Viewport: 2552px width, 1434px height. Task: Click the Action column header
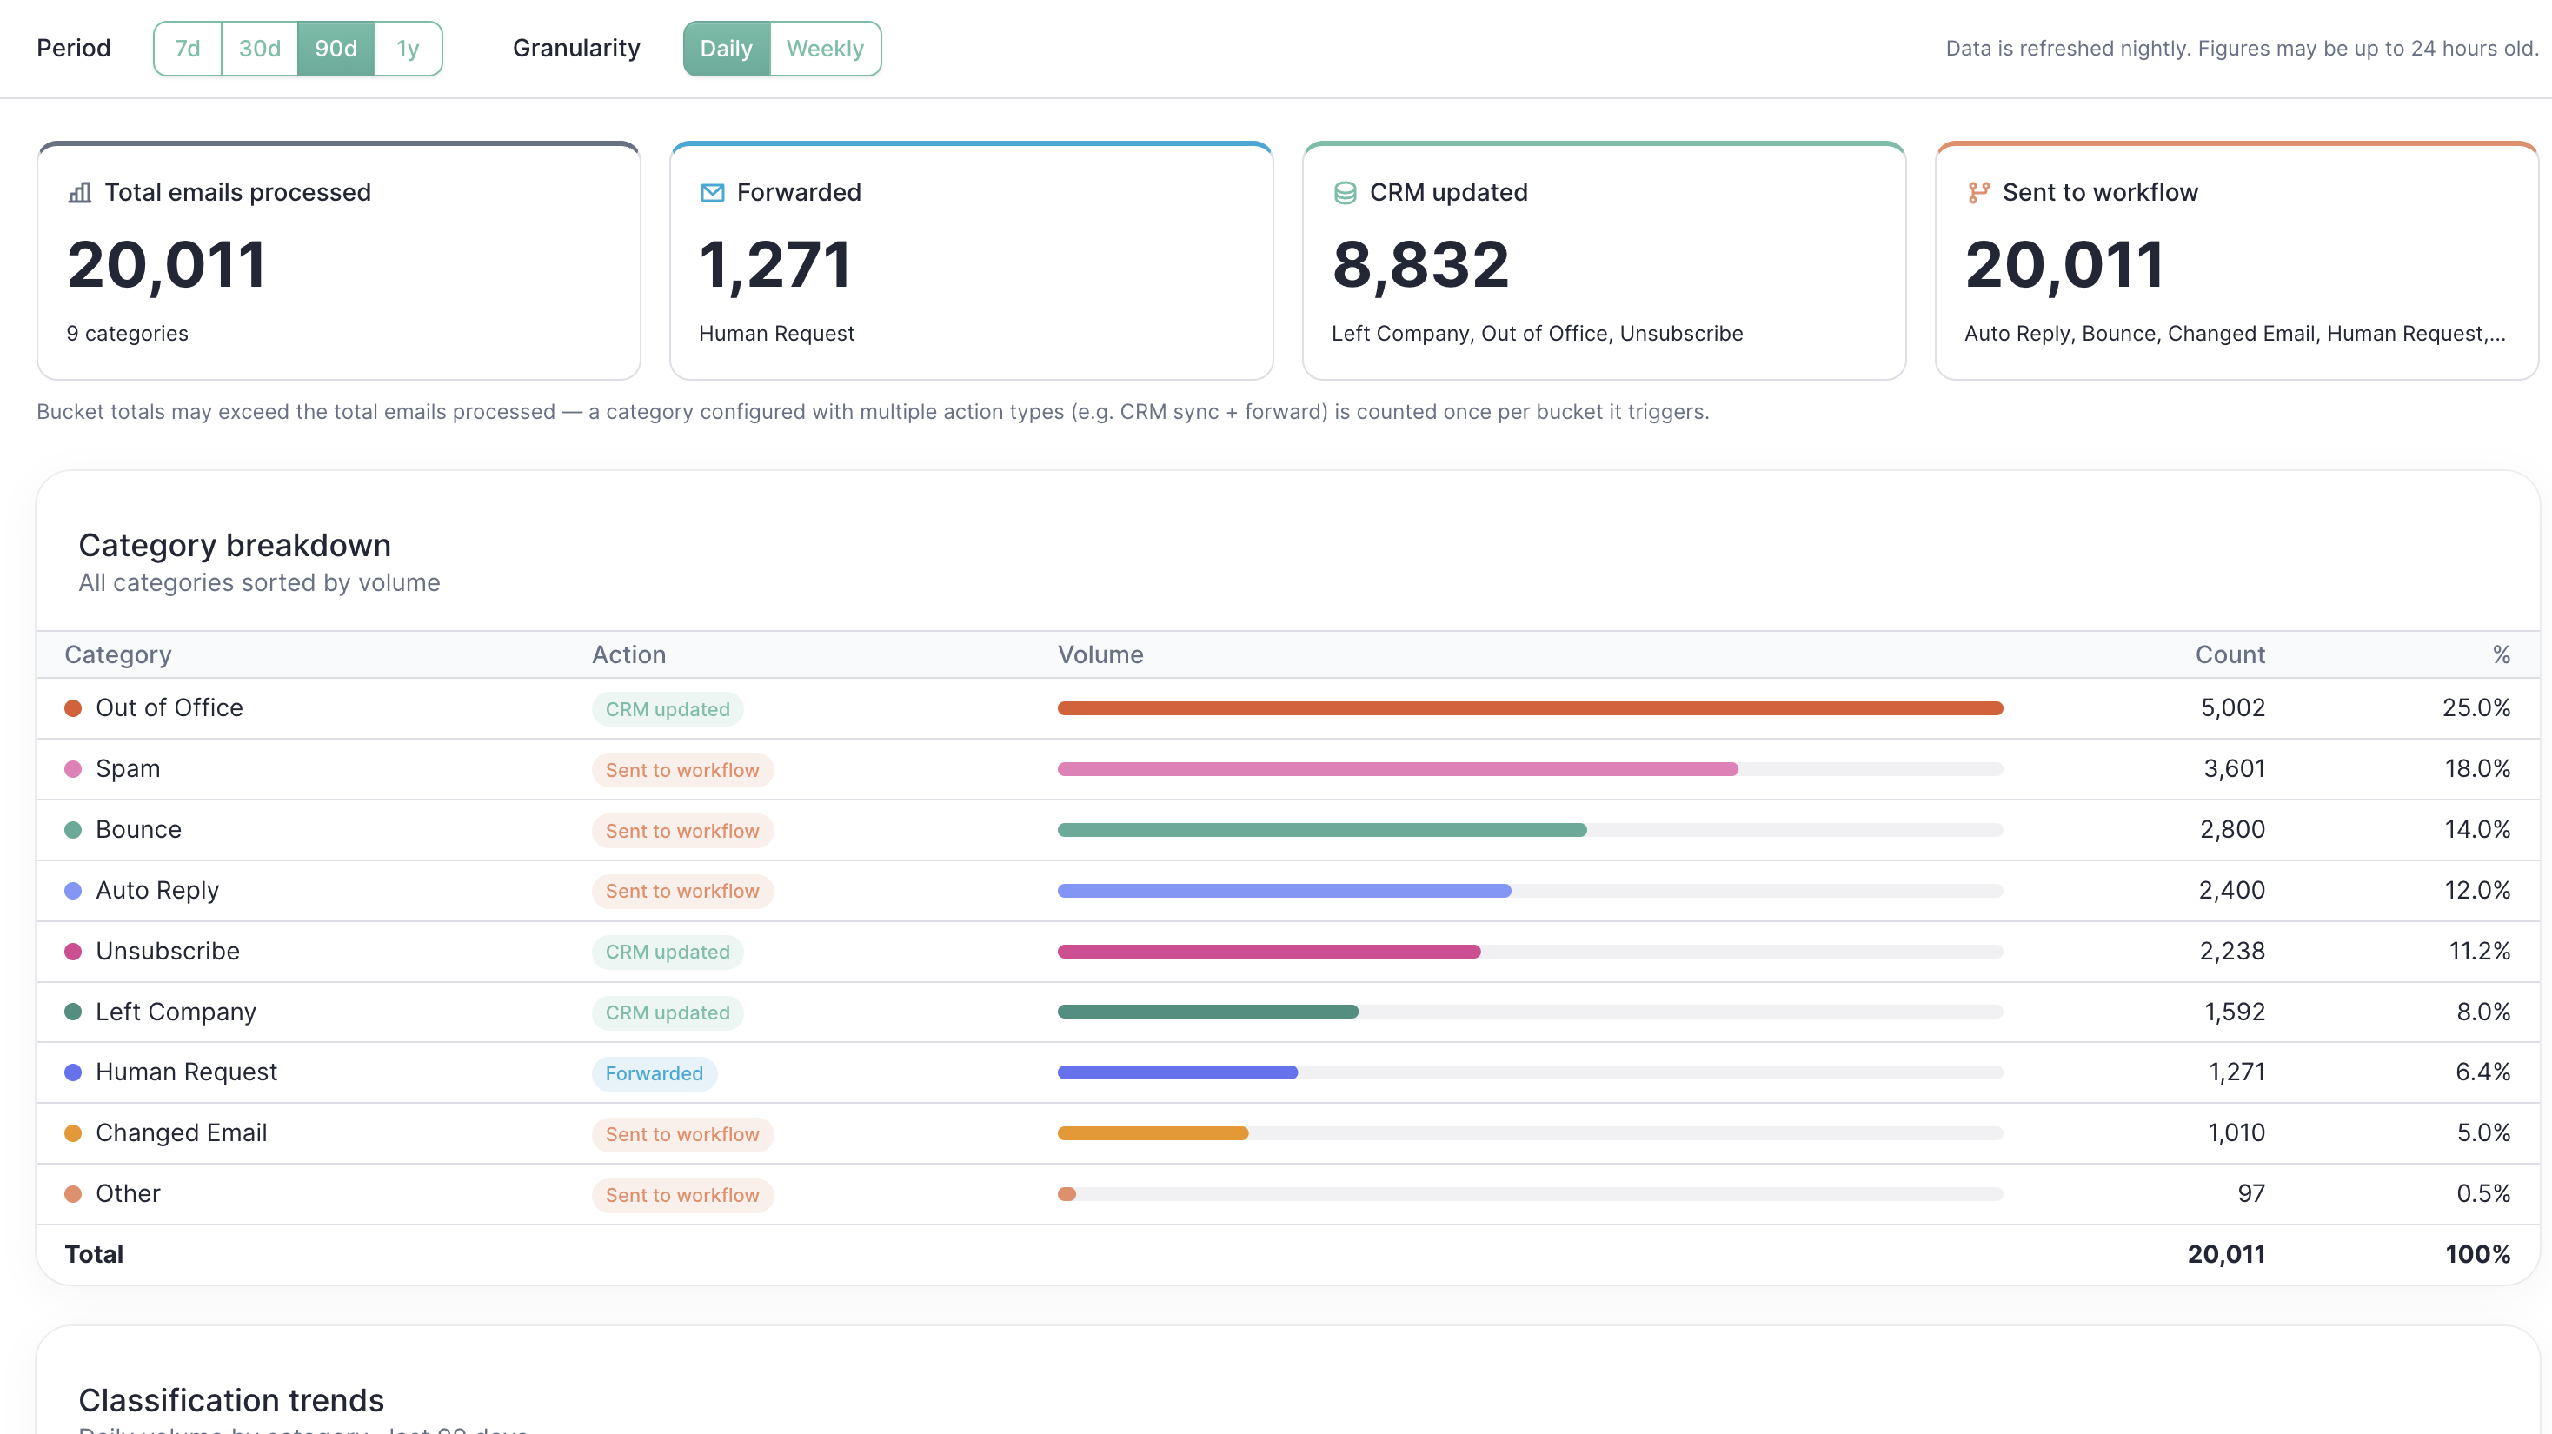point(629,654)
